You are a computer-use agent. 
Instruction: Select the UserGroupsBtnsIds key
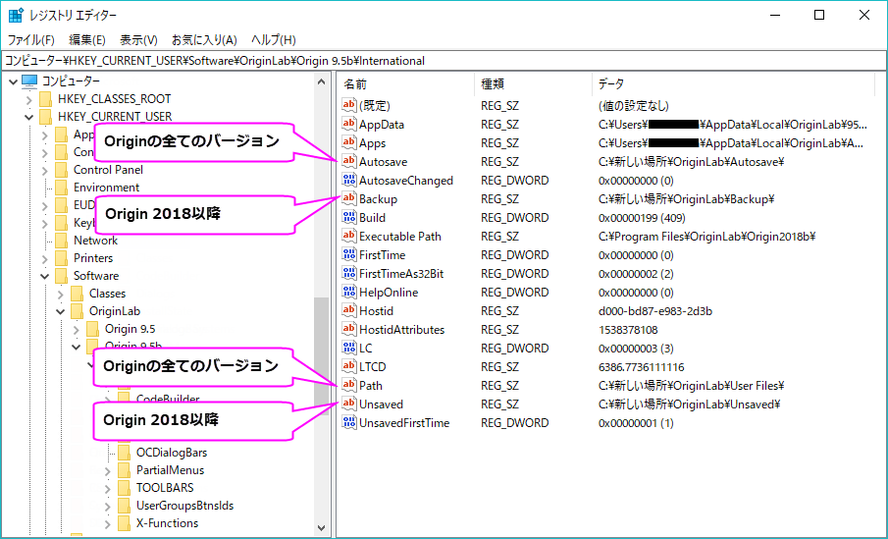click(x=184, y=506)
